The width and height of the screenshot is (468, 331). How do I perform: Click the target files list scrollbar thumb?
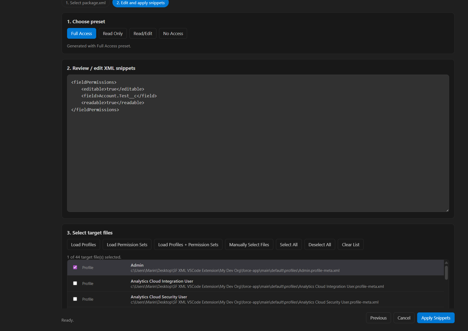click(x=446, y=273)
